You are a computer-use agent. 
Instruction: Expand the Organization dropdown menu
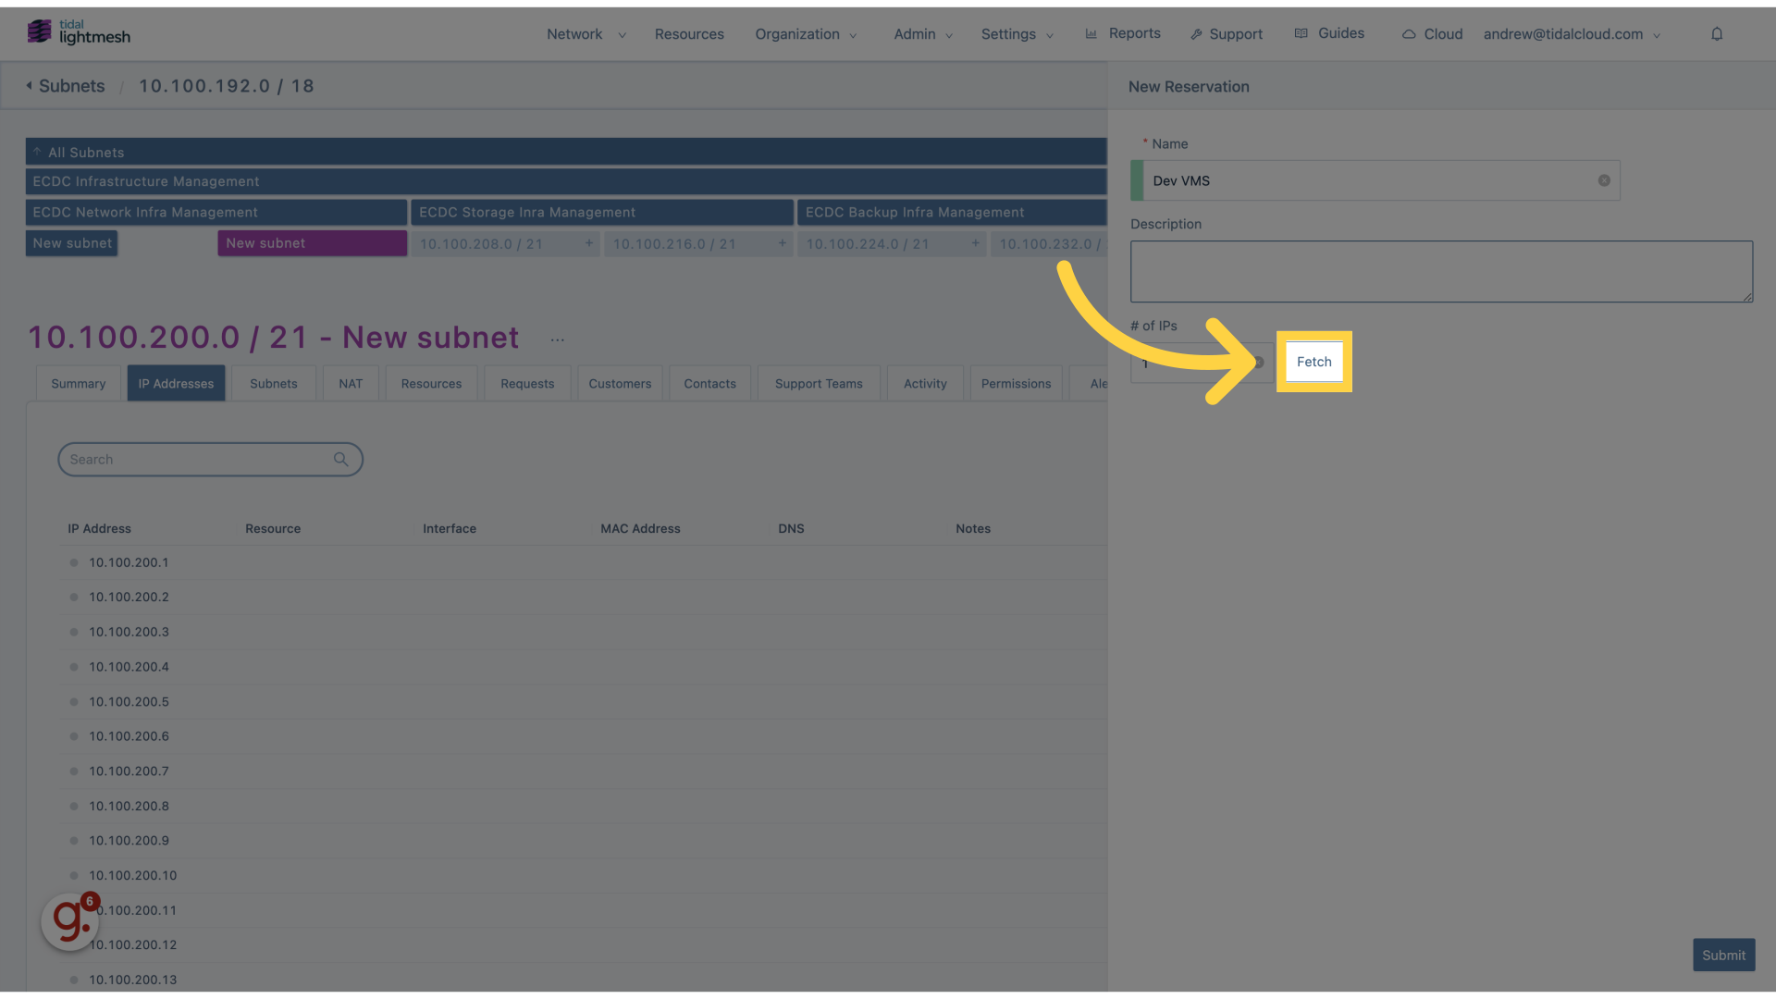coord(805,33)
